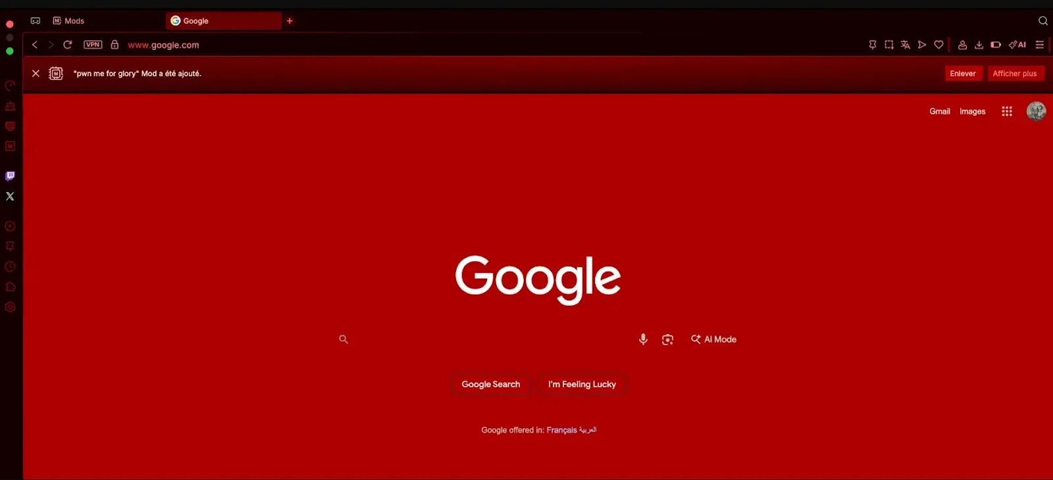Screen dimensions: 1053x480
Task: Open the downloads icon
Action: 979,45
